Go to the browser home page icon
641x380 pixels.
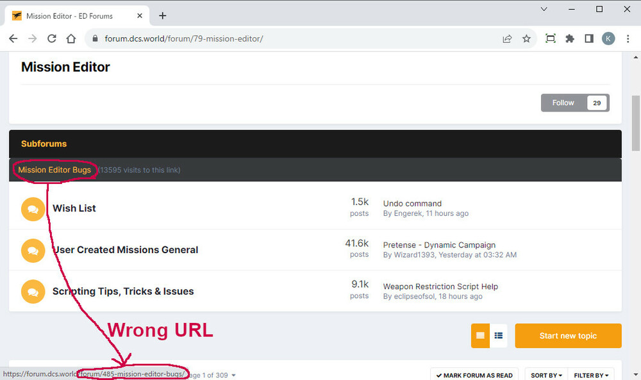[71, 39]
